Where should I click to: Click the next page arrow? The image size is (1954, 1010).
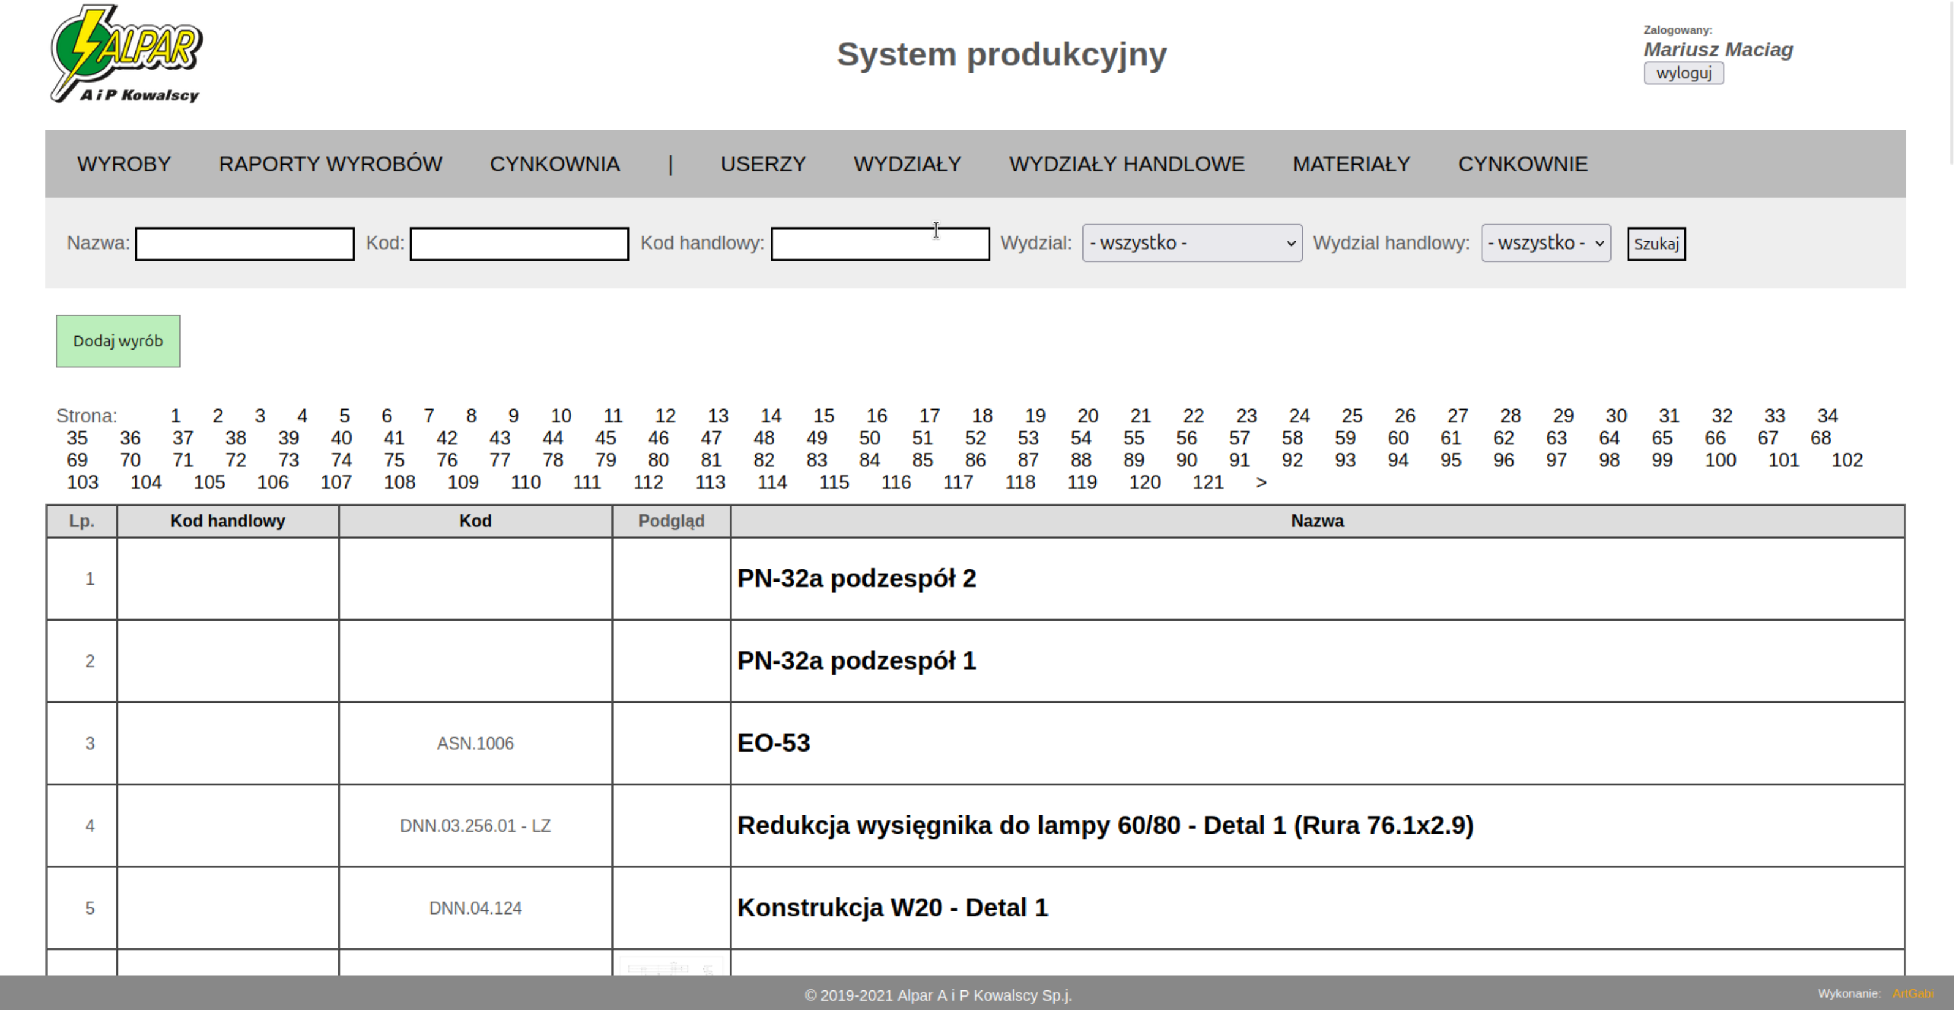click(1261, 482)
